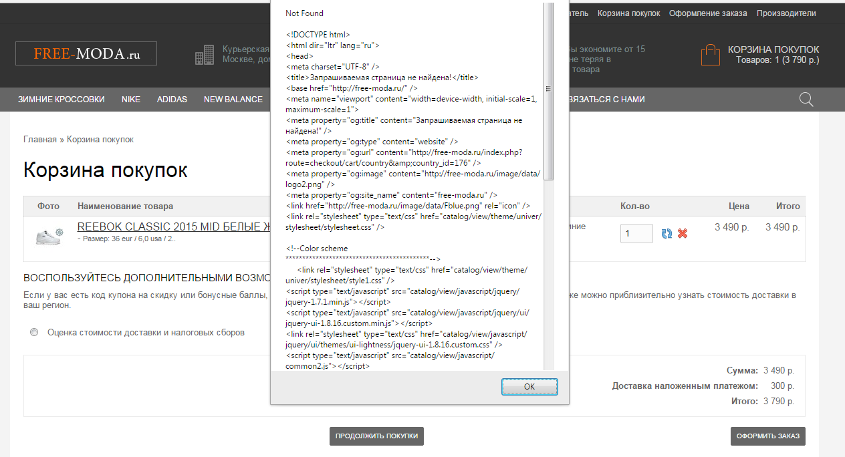Image resolution: width=845 pixels, height=457 pixels.
Task: Go to Главная breadcrumb
Action: (x=40, y=140)
